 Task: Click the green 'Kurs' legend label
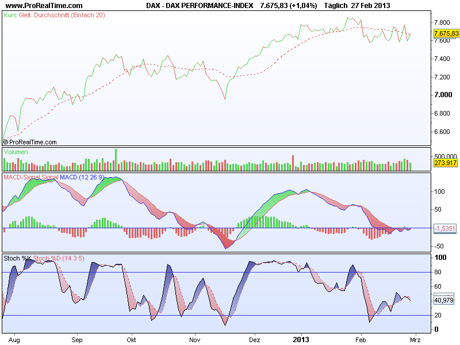click(10, 15)
